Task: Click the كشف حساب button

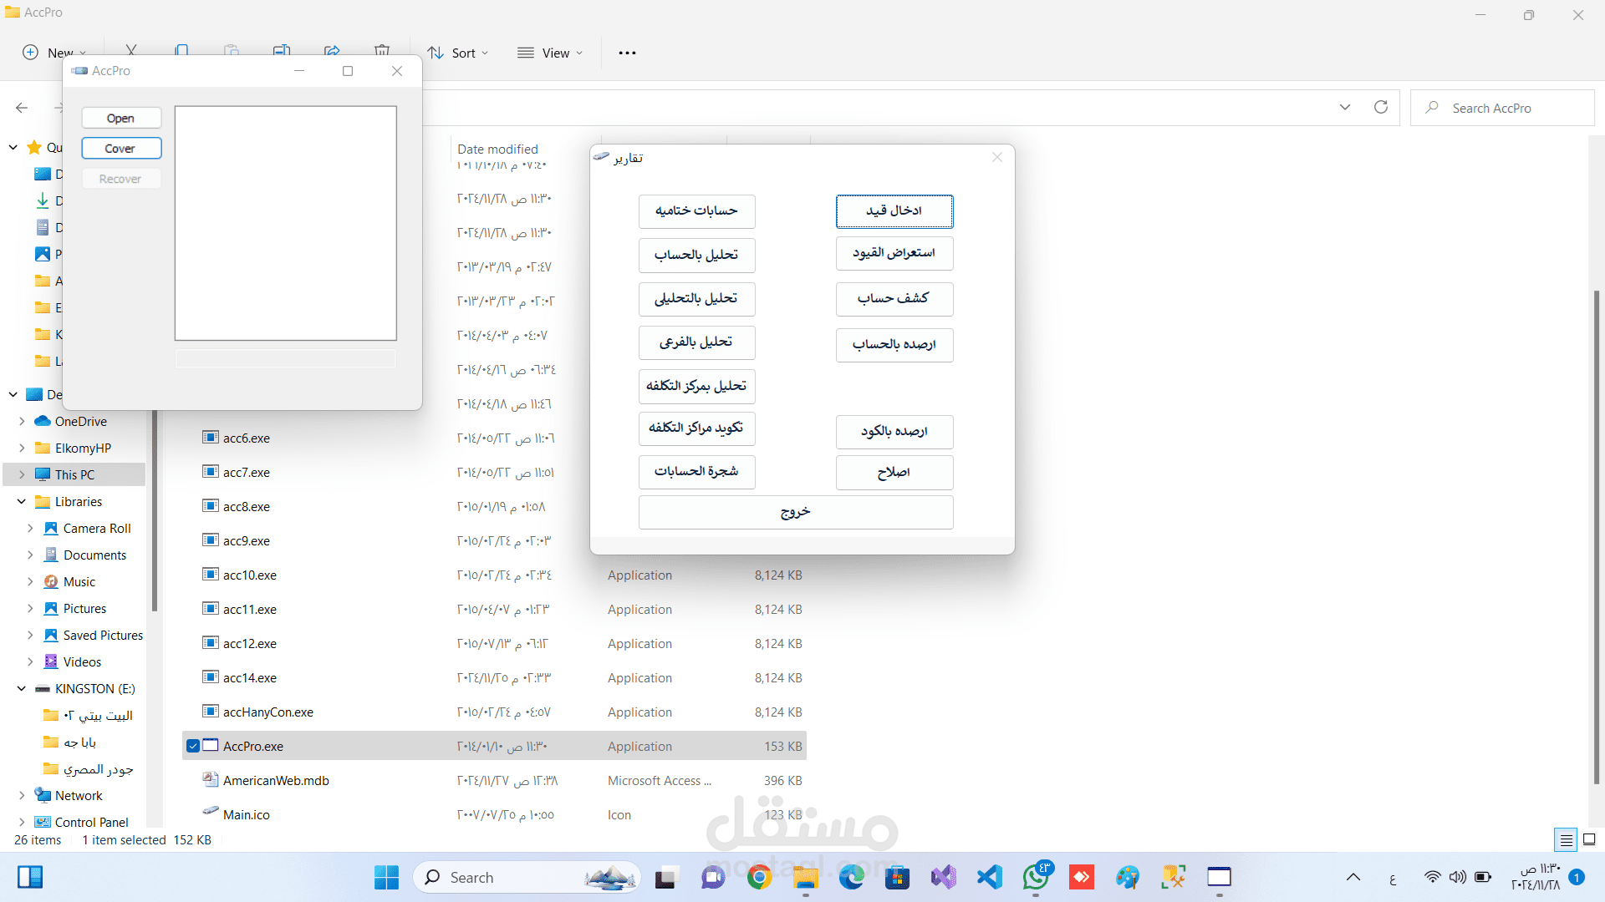Action: pyautogui.click(x=894, y=298)
